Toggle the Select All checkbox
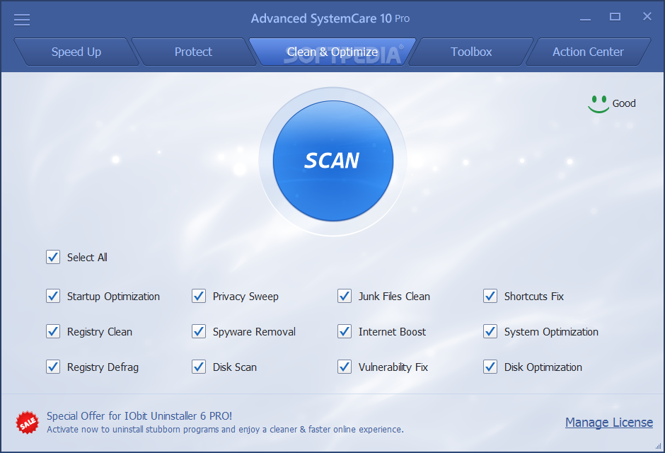The height and width of the screenshot is (453, 665). (x=53, y=257)
